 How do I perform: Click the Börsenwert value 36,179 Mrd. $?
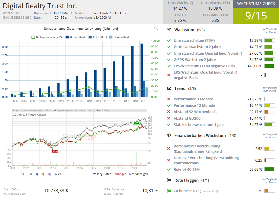coord(63,13)
